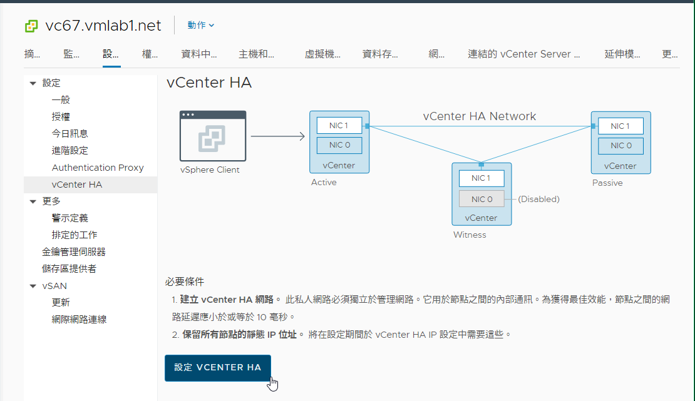Viewport: 695px width, 401px height.
Task: Click the vc67.vmlab1.net title text
Action: (103, 26)
